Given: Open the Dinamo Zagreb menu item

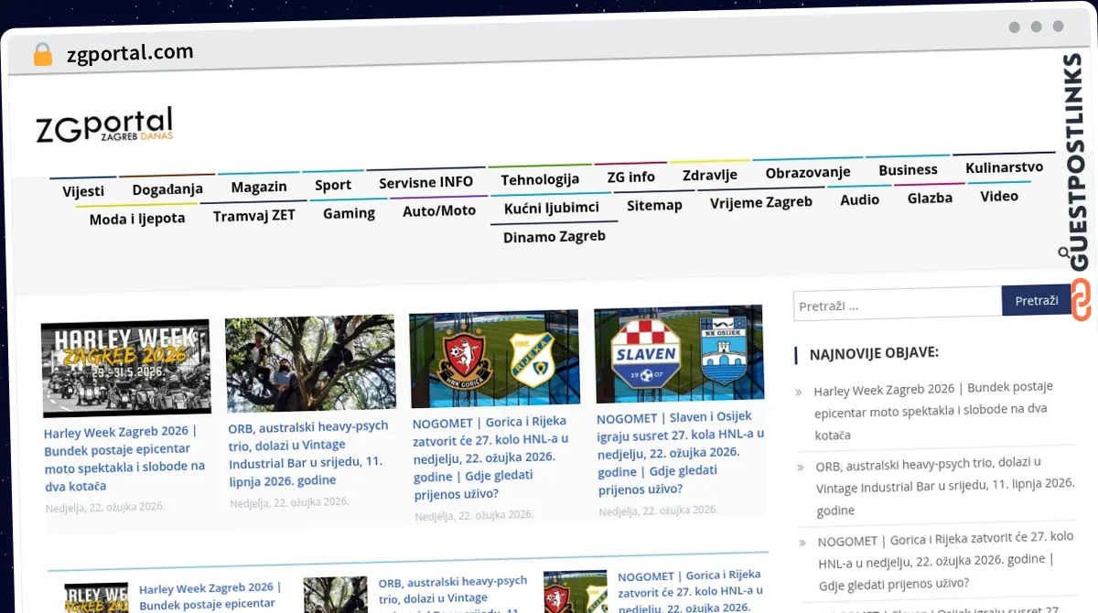Looking at the screenshot, I should (x=554, y=236).
